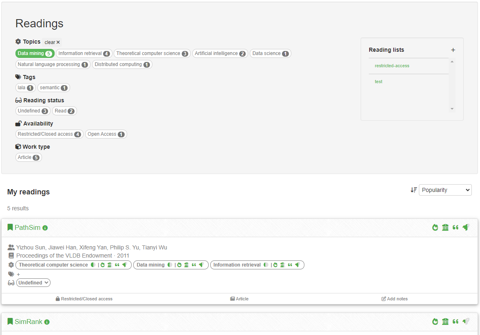
Task: Click the quote icon in the Information retrieval chip
Action: (x=291, y=264)
